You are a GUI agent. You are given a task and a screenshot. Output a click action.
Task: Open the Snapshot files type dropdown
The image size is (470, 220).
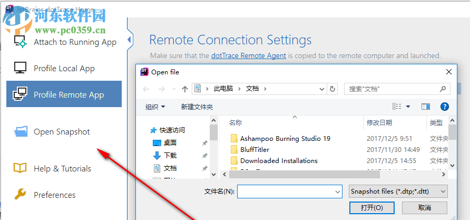398,191
